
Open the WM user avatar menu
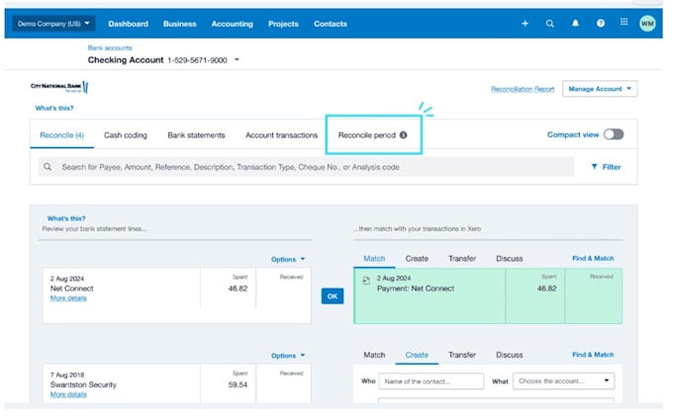pyautogui.click(x=647, y=23)
